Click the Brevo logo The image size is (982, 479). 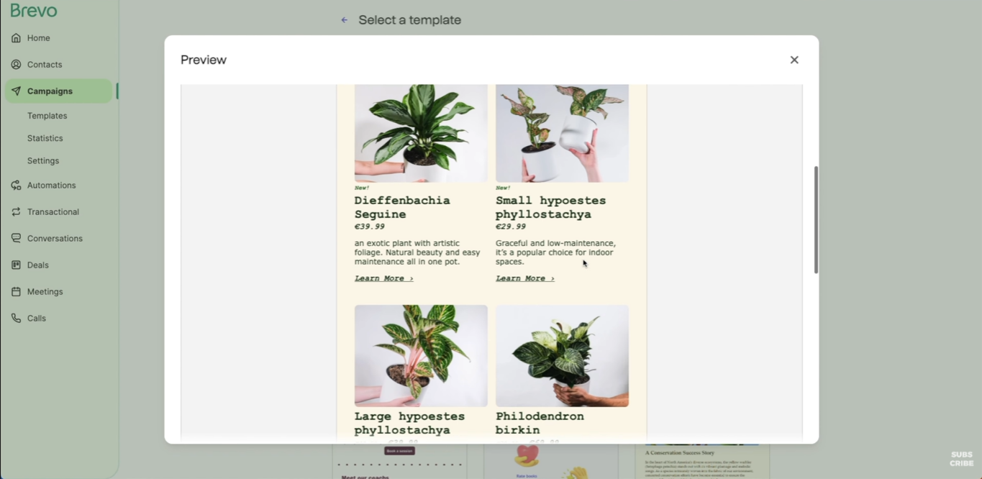(34, 10)
